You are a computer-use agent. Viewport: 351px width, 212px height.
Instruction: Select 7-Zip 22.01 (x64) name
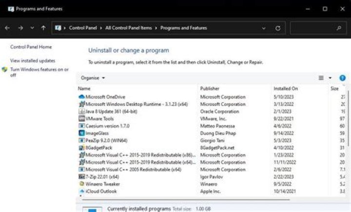click(x=102, y=177)
